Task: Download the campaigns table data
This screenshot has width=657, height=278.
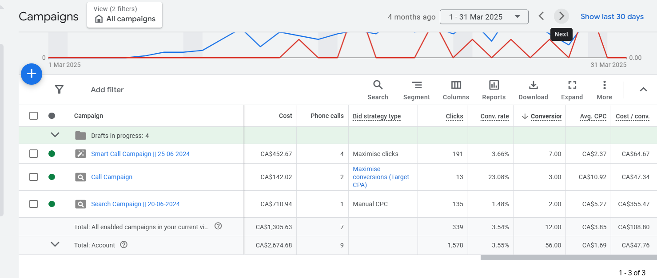Action: click(x=533, y=90)
